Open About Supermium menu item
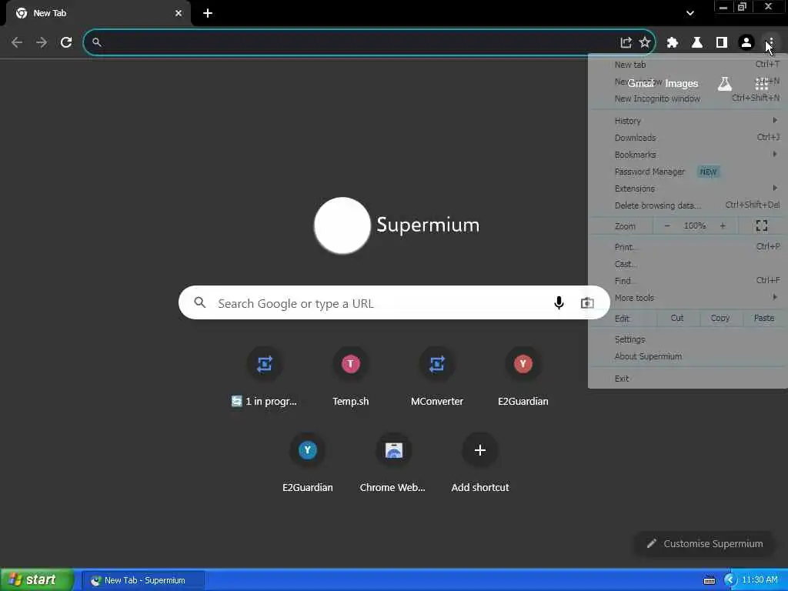The width and height of the screenshot is (788, 591). pos(689,356)
